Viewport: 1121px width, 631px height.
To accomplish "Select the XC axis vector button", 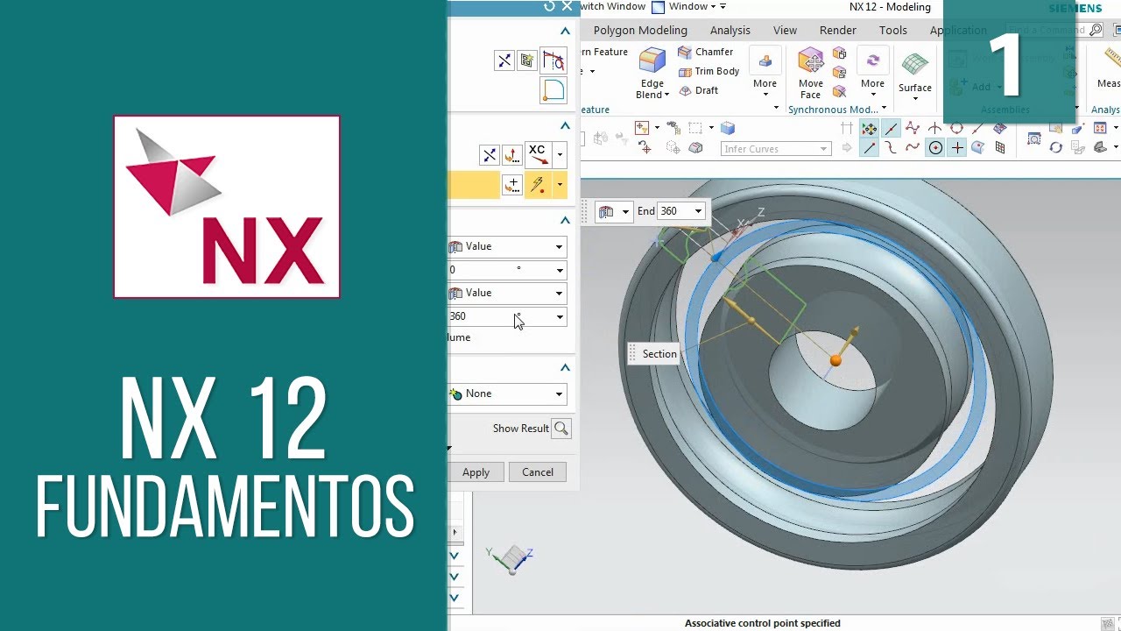I will point(538,155).
